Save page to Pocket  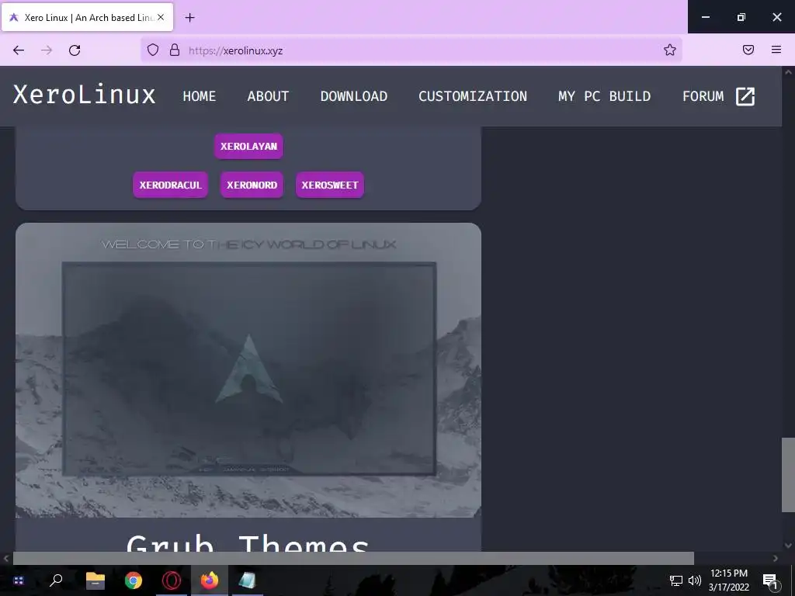pyautogui.click(x=748, y=50)
